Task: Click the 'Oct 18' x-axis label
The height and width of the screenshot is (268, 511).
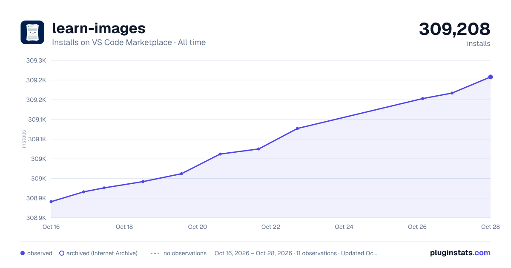Action: 124,227
